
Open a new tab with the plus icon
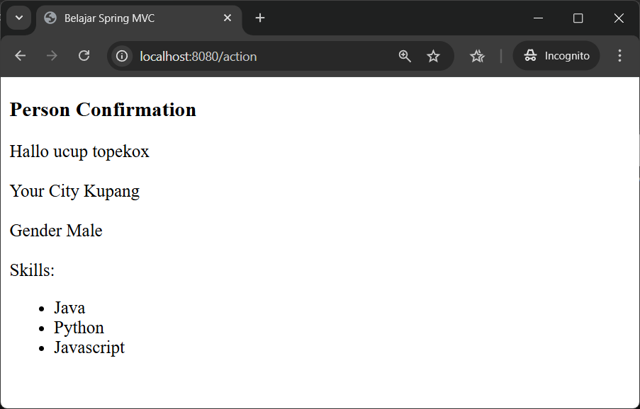coord(259,18)
